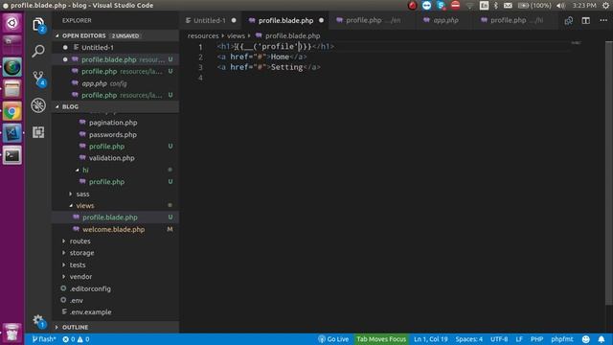613x345 pixels.
Task: Switch to the profile.php .../en tab
Action: click(x=373, y=20)
